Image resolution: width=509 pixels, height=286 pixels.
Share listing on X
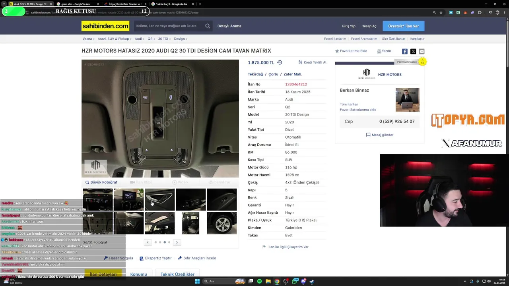(x=413, y=51)
